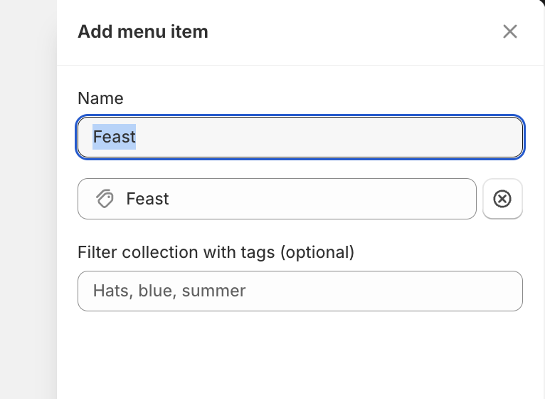Open the Feast collection link selector
The image size is (545, 399).
point(277,199)
